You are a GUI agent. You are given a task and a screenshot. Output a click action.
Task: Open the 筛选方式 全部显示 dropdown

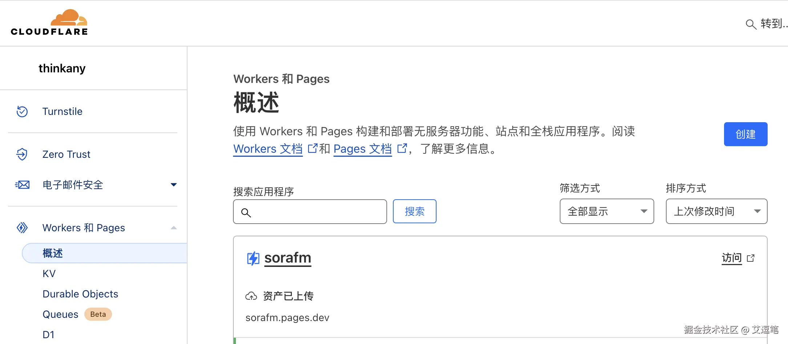tap(607, 211)
